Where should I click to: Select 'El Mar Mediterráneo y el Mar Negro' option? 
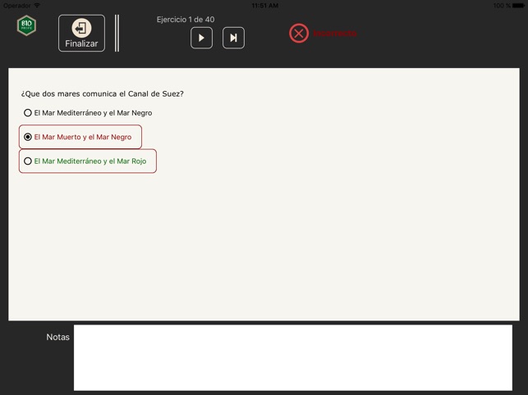pyautogui.click(x=88, y=113)
